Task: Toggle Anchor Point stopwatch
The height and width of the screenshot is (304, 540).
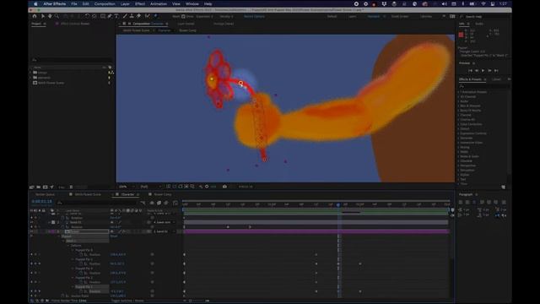Action: tap(62, 296)
